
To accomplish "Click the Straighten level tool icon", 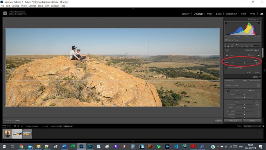I will click(227, 63).
